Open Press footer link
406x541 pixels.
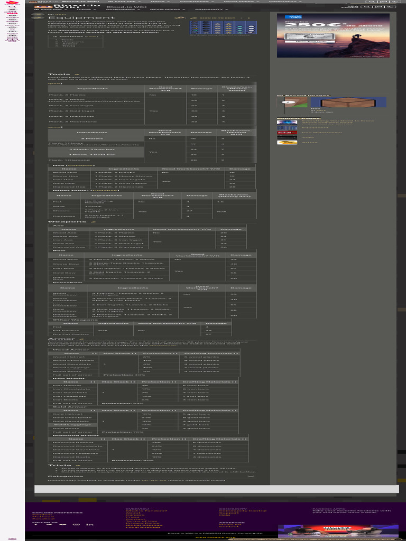(x=132, y=517)
